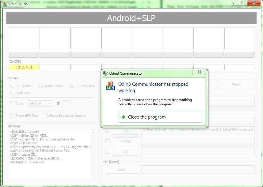263x187 pixels.
Task: Uncheck the PDA file checkbox
Action: (107, 131)
